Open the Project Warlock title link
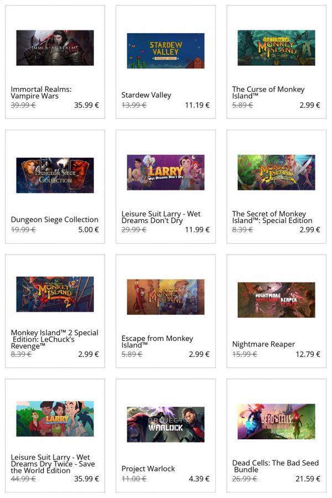332x498 pixels. pyautogui.click(x=148, y=469)
